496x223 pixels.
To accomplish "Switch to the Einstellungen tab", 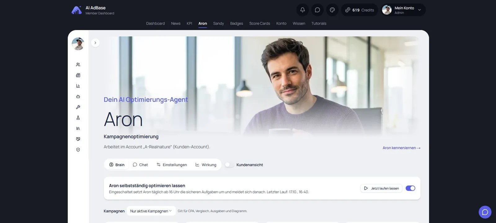I will click(172, 165).
